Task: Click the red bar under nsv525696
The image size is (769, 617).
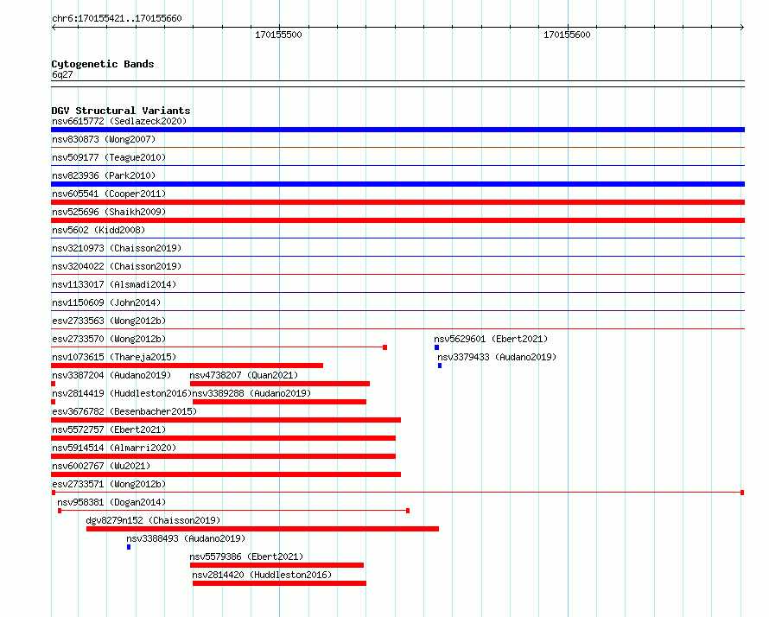Action: pyautogui.click(x=397, y=220)
